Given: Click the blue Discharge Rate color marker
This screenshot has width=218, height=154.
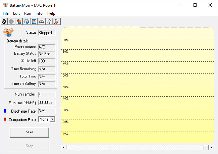Looking at the screenshot, I should tap(5, 111).
